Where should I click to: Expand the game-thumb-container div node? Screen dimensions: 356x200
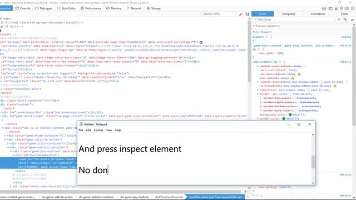[5, 136]
